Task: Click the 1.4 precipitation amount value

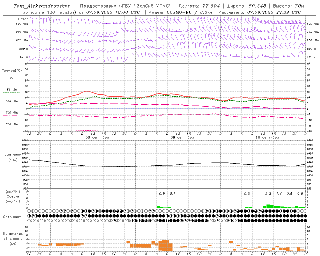Action: pyautogui.click(x=279, y=194)
